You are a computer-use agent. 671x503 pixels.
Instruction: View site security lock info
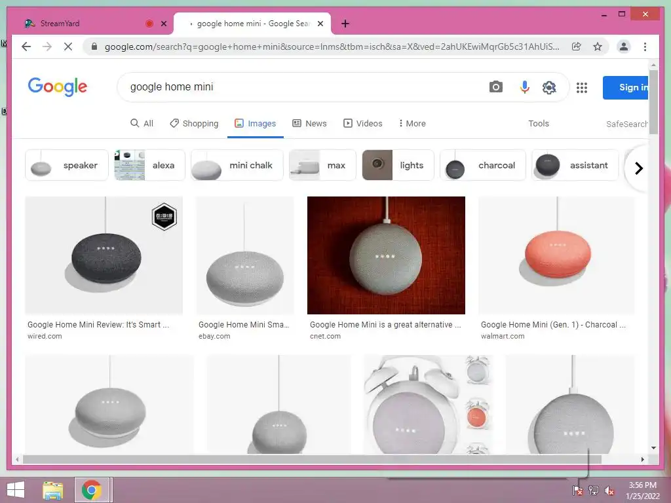[x=94, y=47]
